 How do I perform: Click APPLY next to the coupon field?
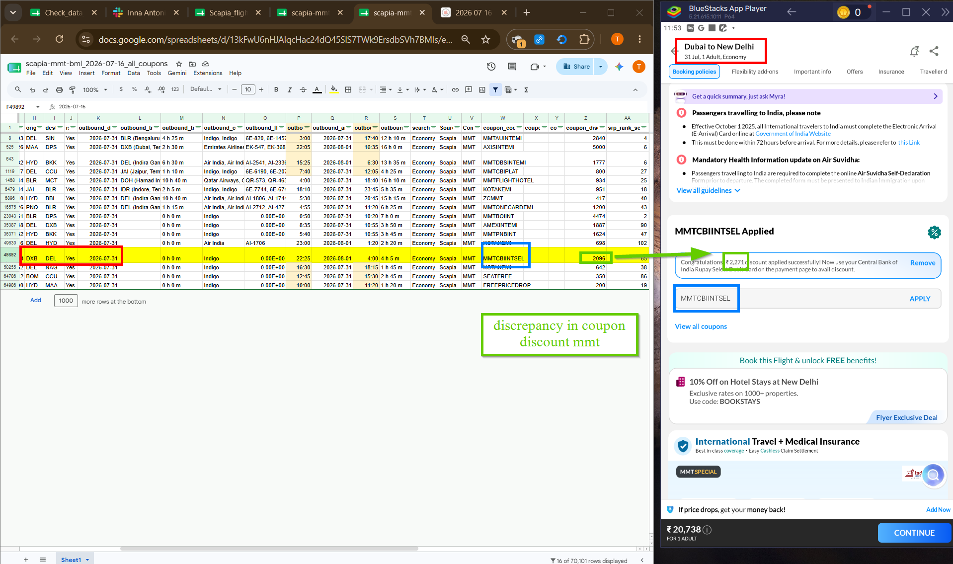pos(920,299)
